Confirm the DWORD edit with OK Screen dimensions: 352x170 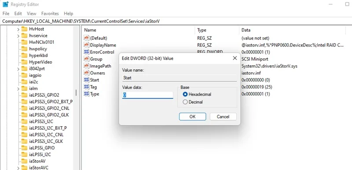point(192,117)
